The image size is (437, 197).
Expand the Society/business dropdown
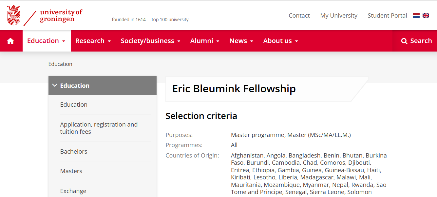point(151,41)
